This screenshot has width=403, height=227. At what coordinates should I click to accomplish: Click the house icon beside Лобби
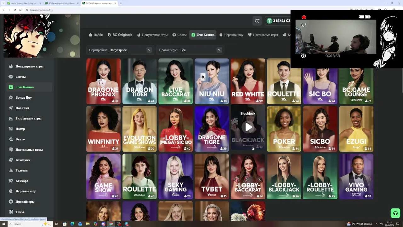click(91, 35)
